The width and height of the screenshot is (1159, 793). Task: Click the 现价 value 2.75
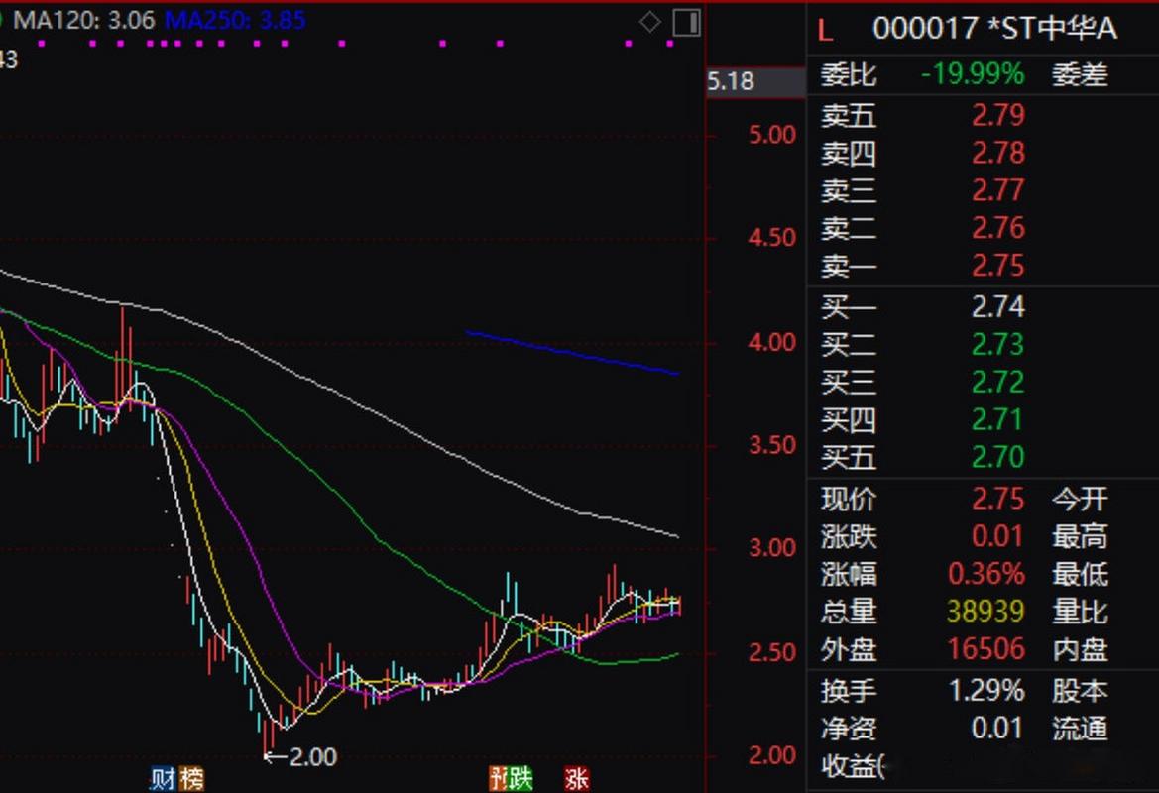tap(997, 499)
